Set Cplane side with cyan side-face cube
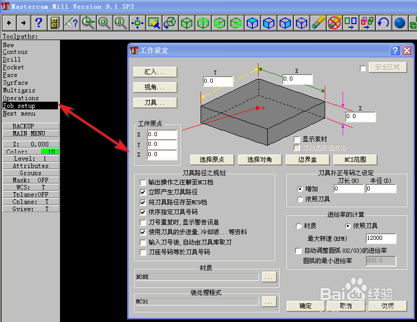 (x=285, y=23)
